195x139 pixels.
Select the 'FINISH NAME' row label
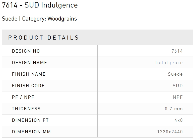tap(29, 74)
